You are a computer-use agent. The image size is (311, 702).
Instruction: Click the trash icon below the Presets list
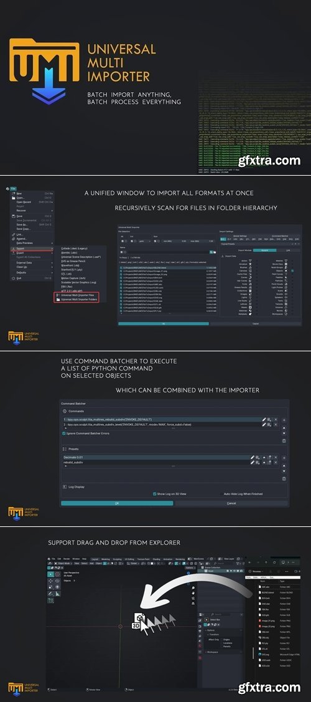click(x=284, y=478)
